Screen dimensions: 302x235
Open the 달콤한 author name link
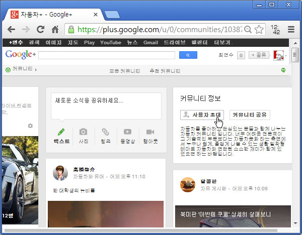[x=208, y=181]
